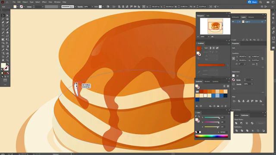Click Divide in Pathfinders row

point(236,130)
